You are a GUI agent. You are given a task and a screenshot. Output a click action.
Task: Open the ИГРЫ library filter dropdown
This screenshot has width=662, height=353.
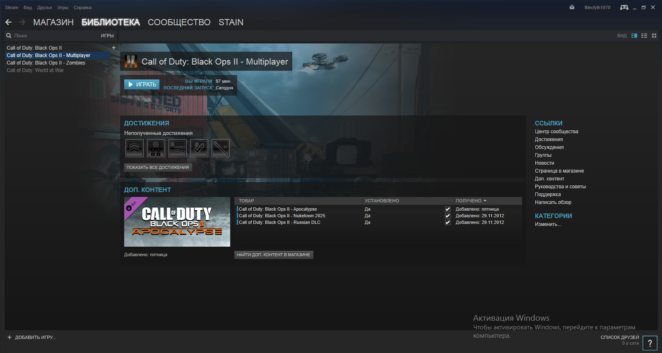107,36
